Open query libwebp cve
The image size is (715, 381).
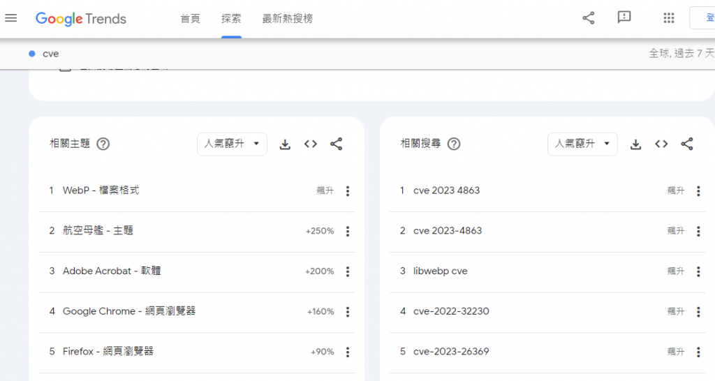point(440,271)
